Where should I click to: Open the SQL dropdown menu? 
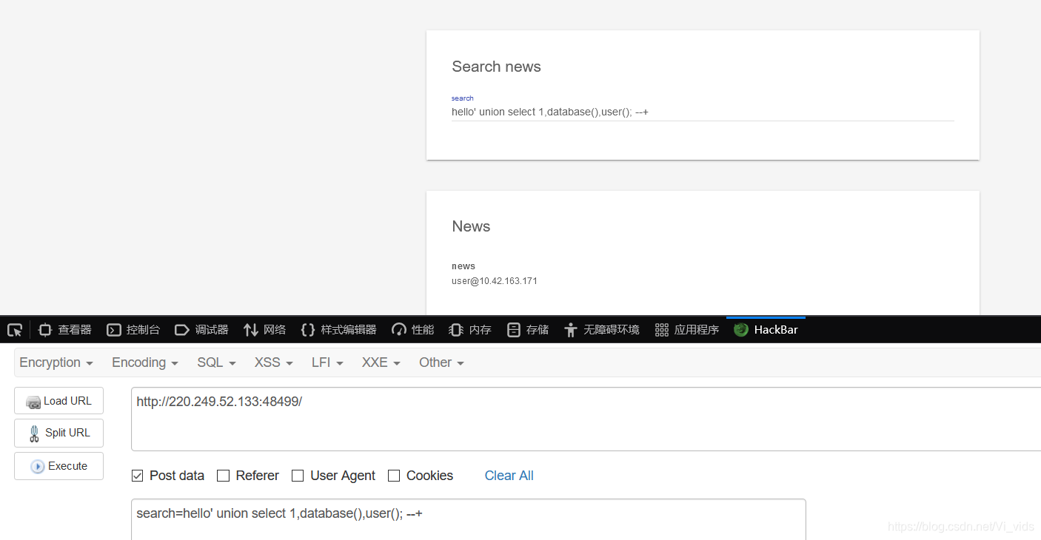point(216,362)
